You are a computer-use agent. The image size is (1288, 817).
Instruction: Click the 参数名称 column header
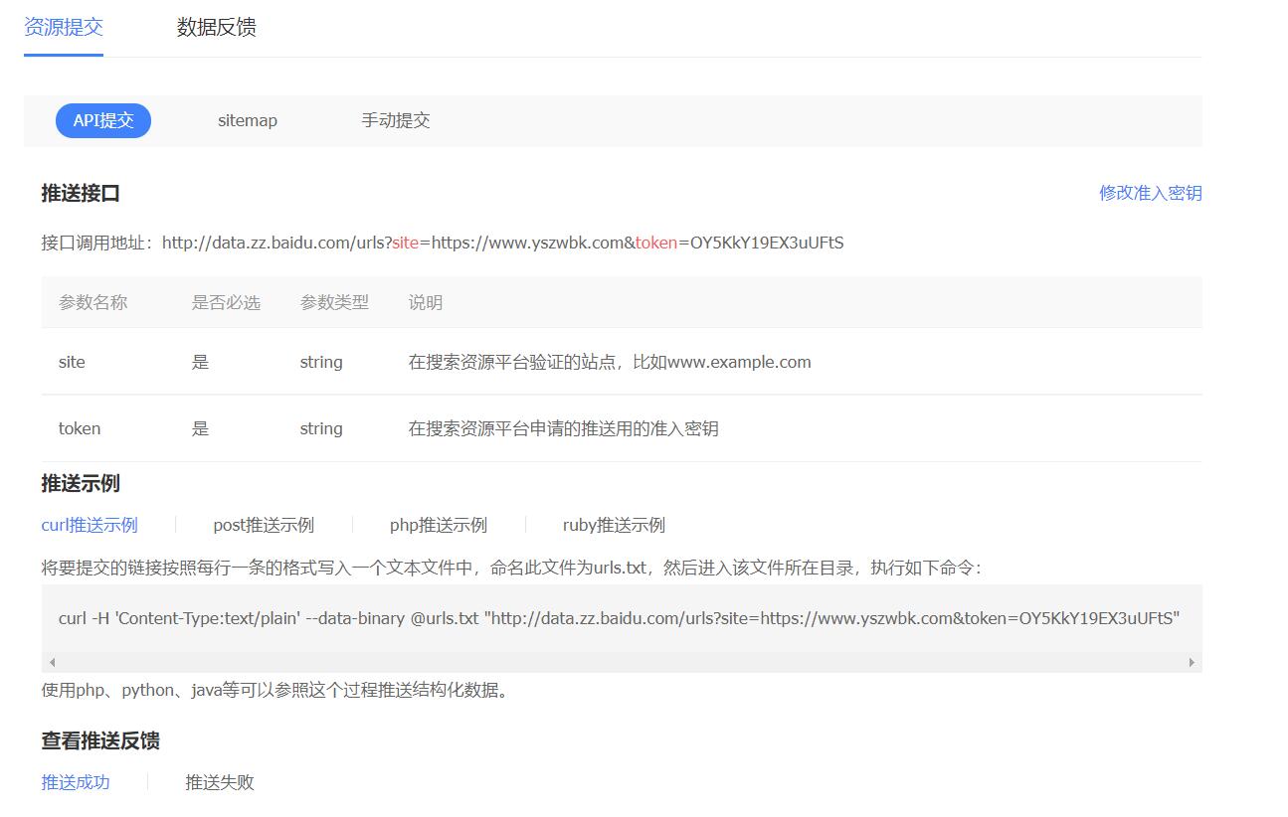(x=92, y=302)
